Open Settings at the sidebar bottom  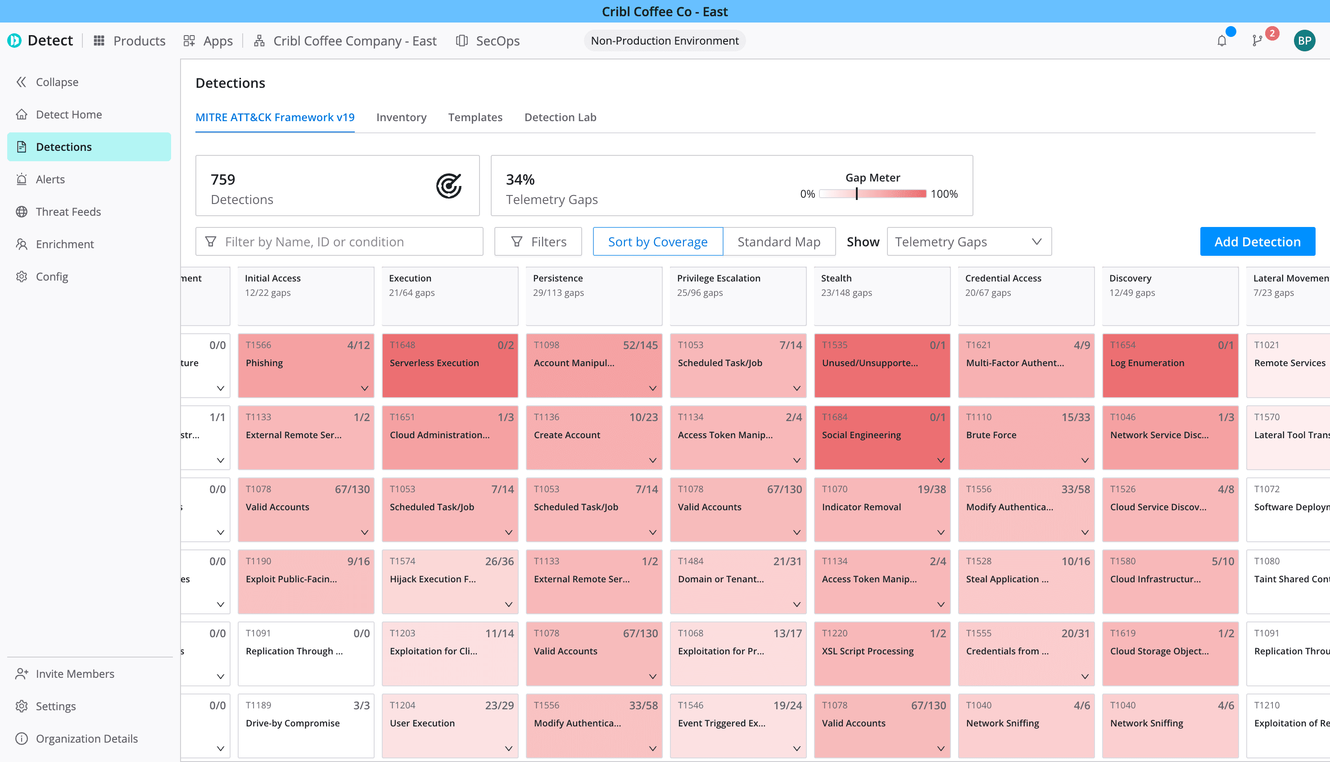pos(89,706)
